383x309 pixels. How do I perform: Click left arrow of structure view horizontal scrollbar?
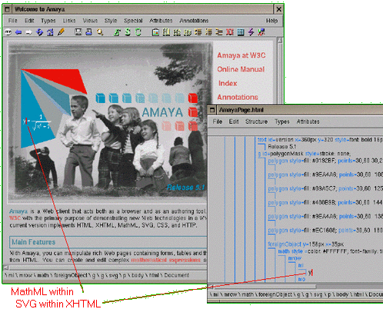[211, 286]
